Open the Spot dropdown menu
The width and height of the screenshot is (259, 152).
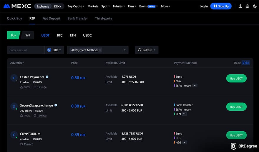coord(105,6)
